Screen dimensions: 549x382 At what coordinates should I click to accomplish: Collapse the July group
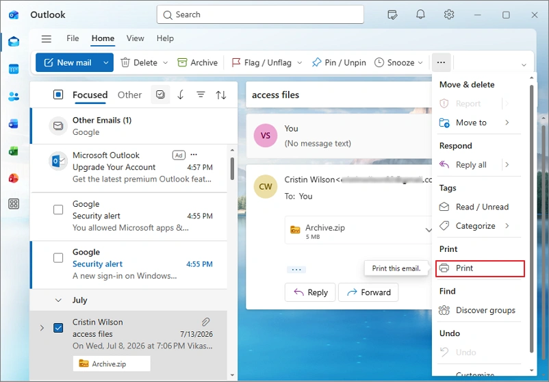click(x=58, y=300)
